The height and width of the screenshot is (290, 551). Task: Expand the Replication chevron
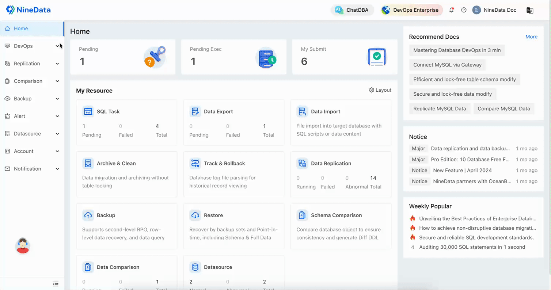[57, 64]
